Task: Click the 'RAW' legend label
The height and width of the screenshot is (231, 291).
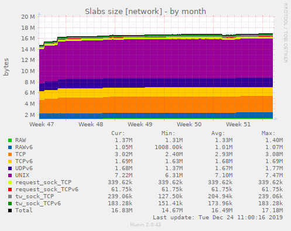Action: click(20, 140)
